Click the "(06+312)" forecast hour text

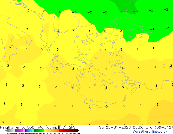[x=164, y=127]
